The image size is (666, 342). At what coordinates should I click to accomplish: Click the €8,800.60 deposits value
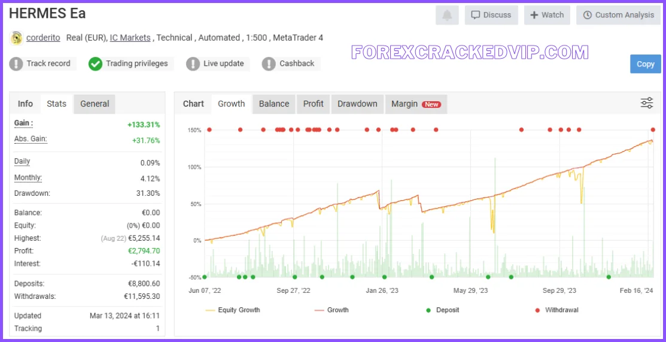click(144, 284)
